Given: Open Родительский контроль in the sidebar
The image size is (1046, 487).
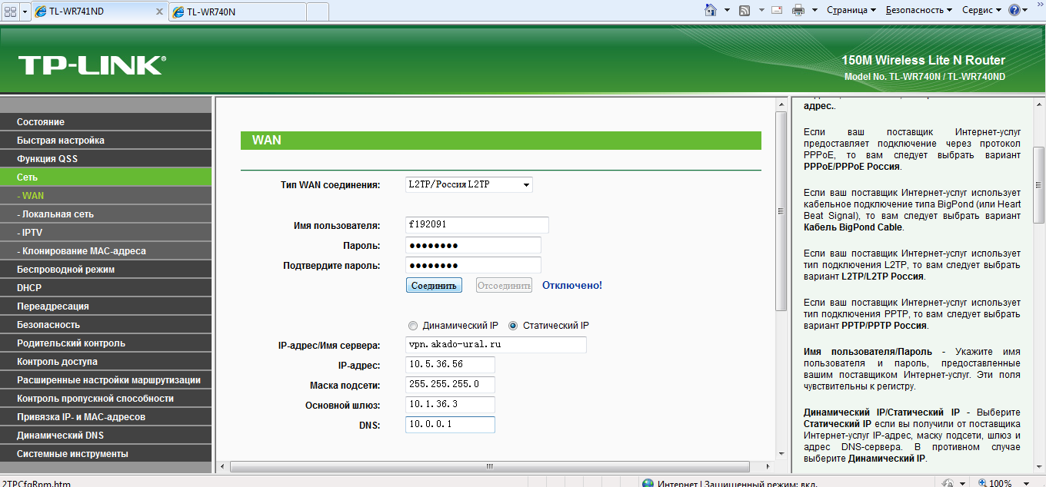Looking at the screenshot, I should click(106, 343).
